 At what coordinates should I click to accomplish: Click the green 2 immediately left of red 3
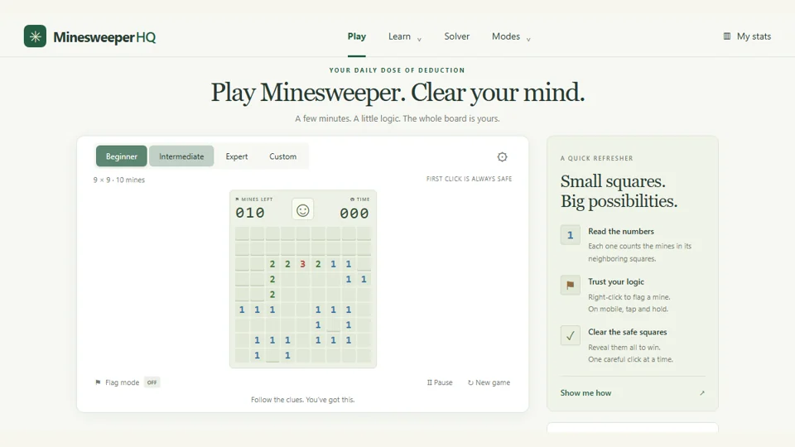click(x=287, y=263)
